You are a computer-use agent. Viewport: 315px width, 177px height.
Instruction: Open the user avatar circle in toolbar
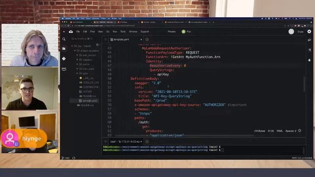pyautogui.click(x=291, y=31)
